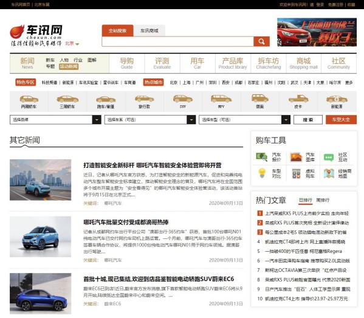The width and height of the screenshot is (364, 318).
Task: Click the orange 车型大全 button
Action: click(x=341, y=120)
